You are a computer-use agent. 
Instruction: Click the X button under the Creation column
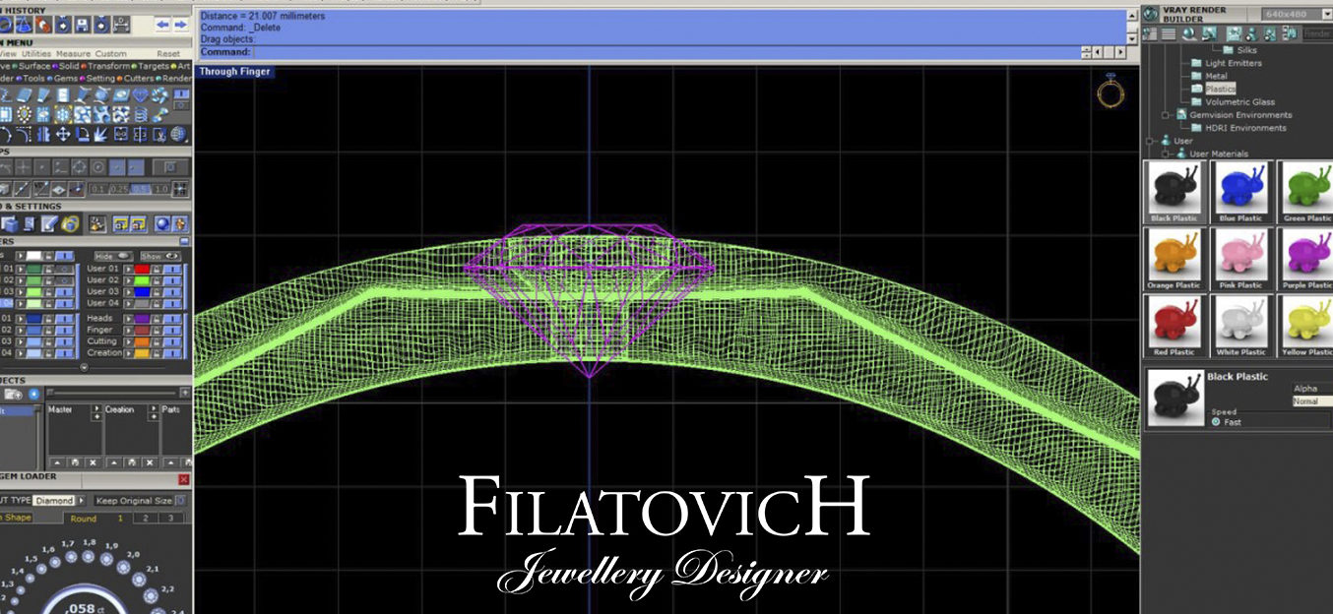coord(150,462)
